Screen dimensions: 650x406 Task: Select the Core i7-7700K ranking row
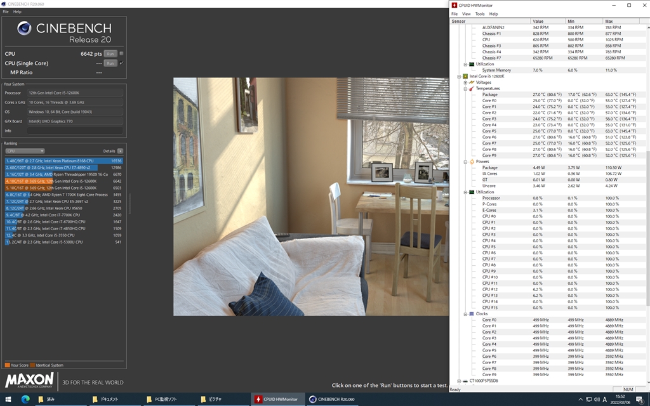[x=64, y=215]
